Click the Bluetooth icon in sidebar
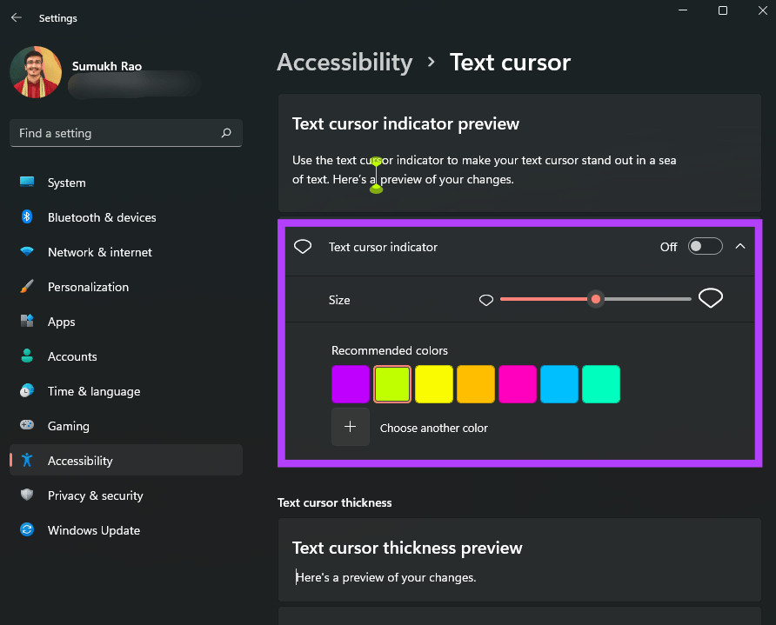 (x=27, y=216)
